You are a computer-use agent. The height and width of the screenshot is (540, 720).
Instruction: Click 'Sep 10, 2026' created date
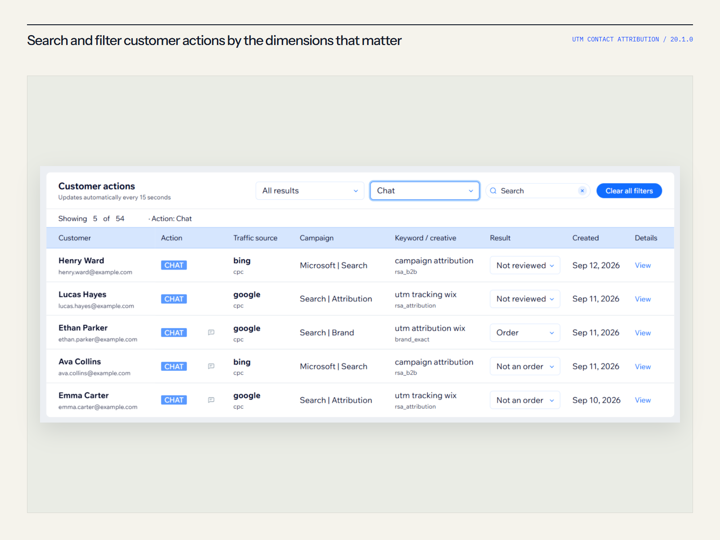click(x=596, y=400)
